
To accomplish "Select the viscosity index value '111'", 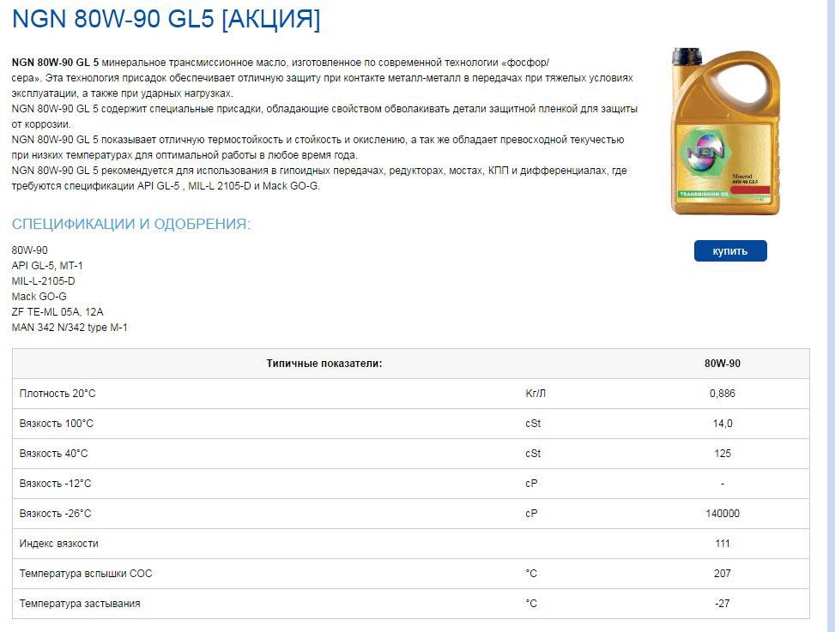I will coord(723,544).
